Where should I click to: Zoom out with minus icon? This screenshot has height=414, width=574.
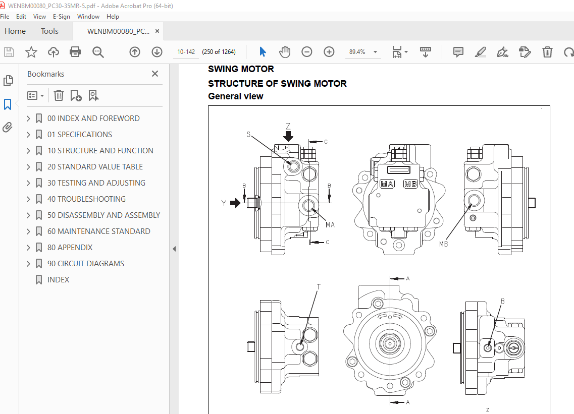307,52
